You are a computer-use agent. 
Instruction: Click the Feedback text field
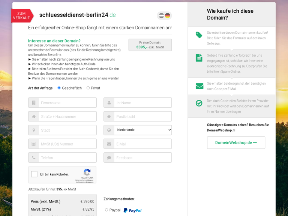[142, 158]
